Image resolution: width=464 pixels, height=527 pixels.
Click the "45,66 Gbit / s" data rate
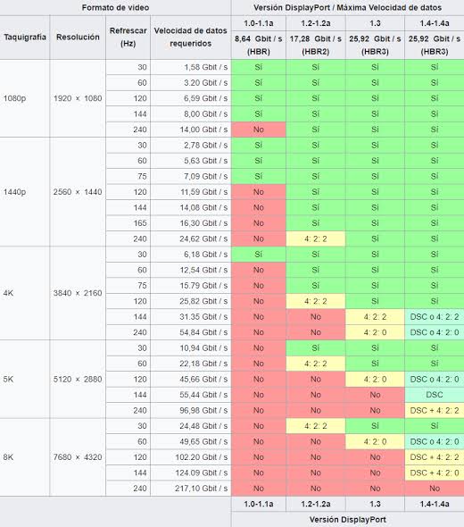(203, 379)
